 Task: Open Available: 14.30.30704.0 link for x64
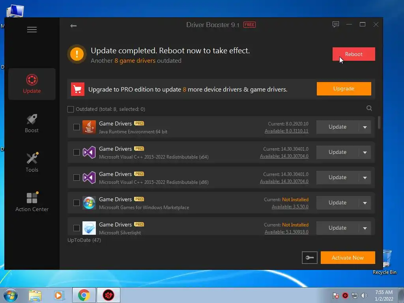click(284, 156)
